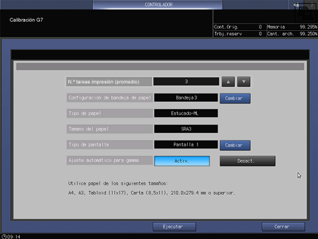Disable automatic gamma adjustment with Desact.
The image size is (318, 239).
(x=247, y=161)
